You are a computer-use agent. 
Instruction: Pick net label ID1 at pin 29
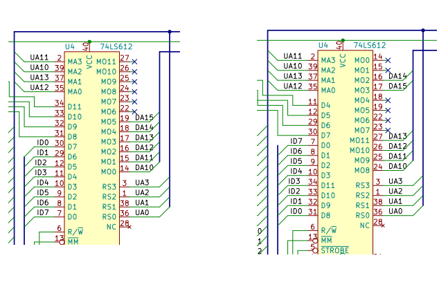click(x=43, y=152)
